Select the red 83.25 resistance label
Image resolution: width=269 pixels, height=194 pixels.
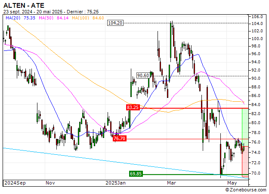133,107
